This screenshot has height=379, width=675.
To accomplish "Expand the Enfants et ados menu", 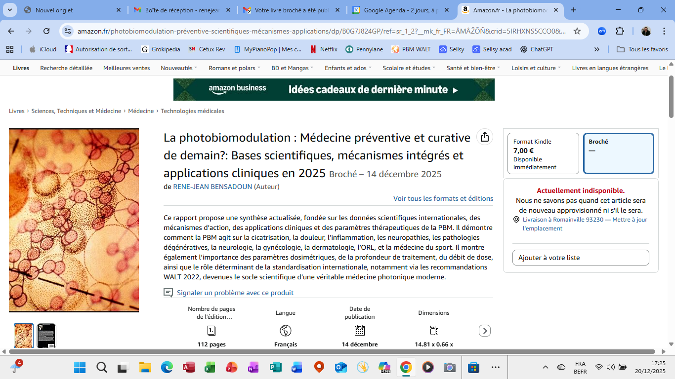I will [348, 68].
